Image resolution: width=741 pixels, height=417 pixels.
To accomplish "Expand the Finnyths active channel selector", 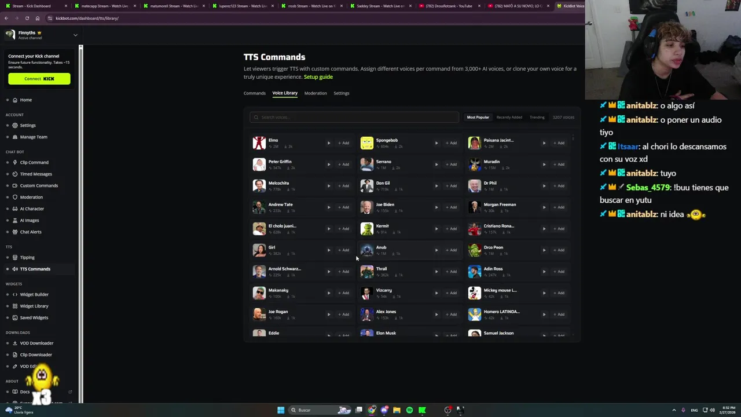I will [41, 35].
